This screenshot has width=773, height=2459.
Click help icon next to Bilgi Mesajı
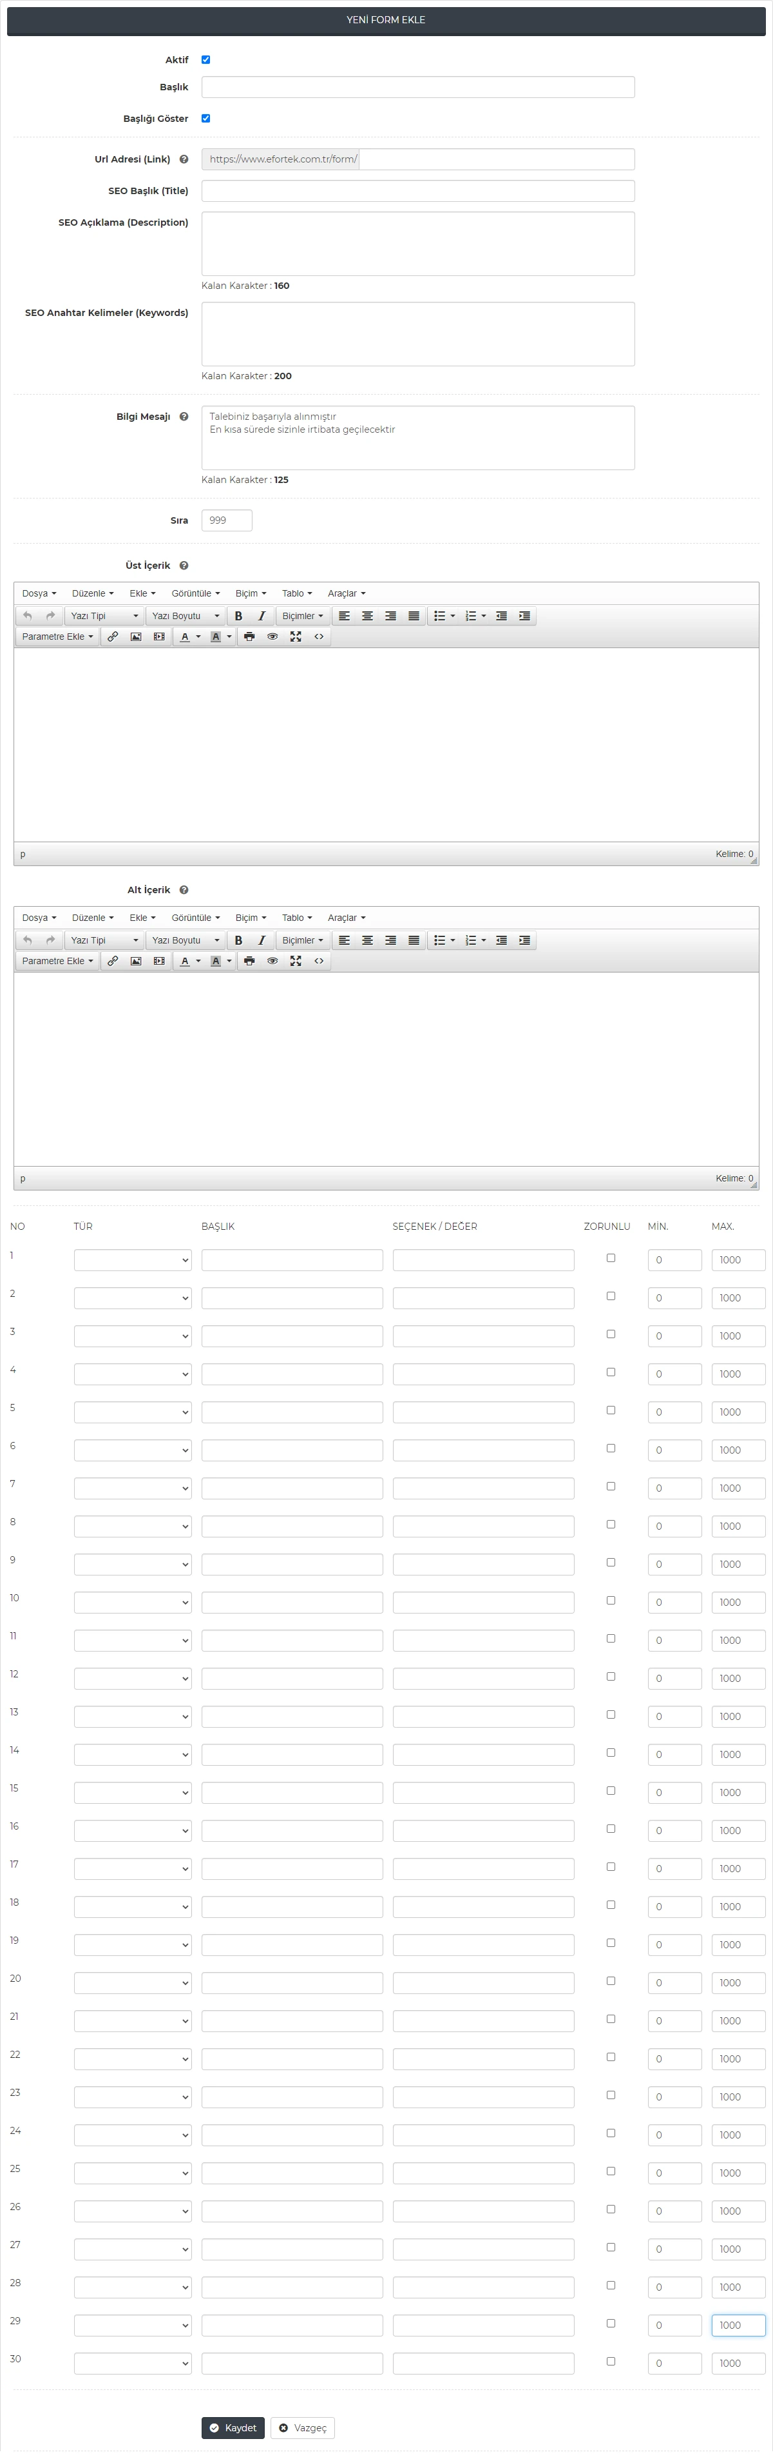pos(184,416)
